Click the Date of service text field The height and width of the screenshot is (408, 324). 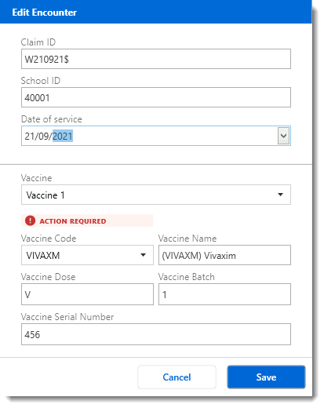pyautogui.click(x=149, y=136)
